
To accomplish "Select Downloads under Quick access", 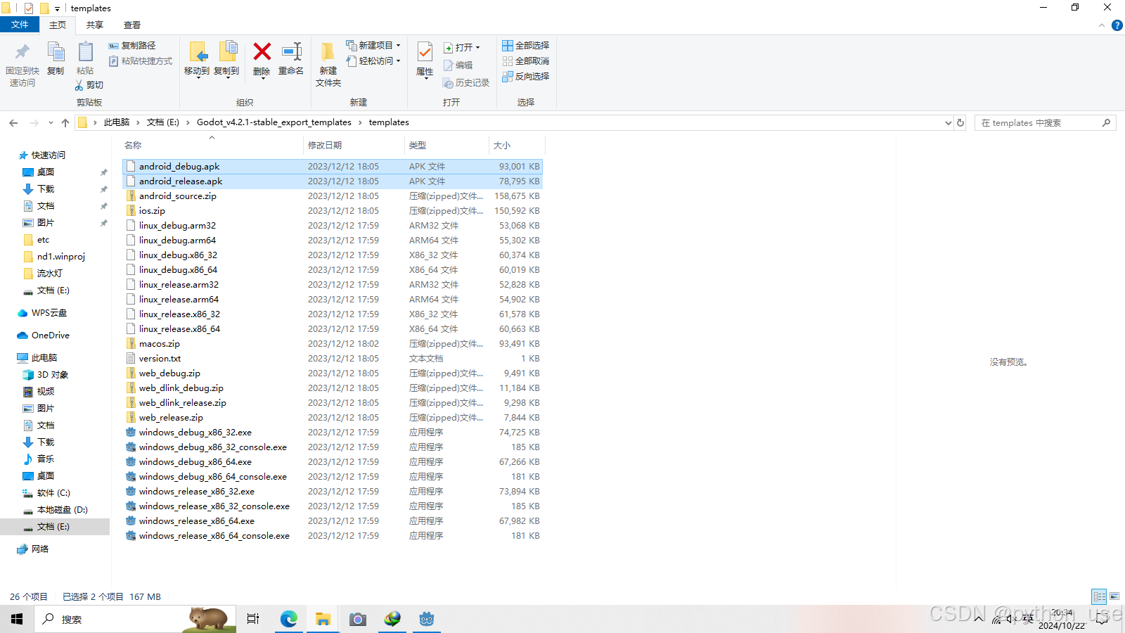I will click(x=46, y=189).
